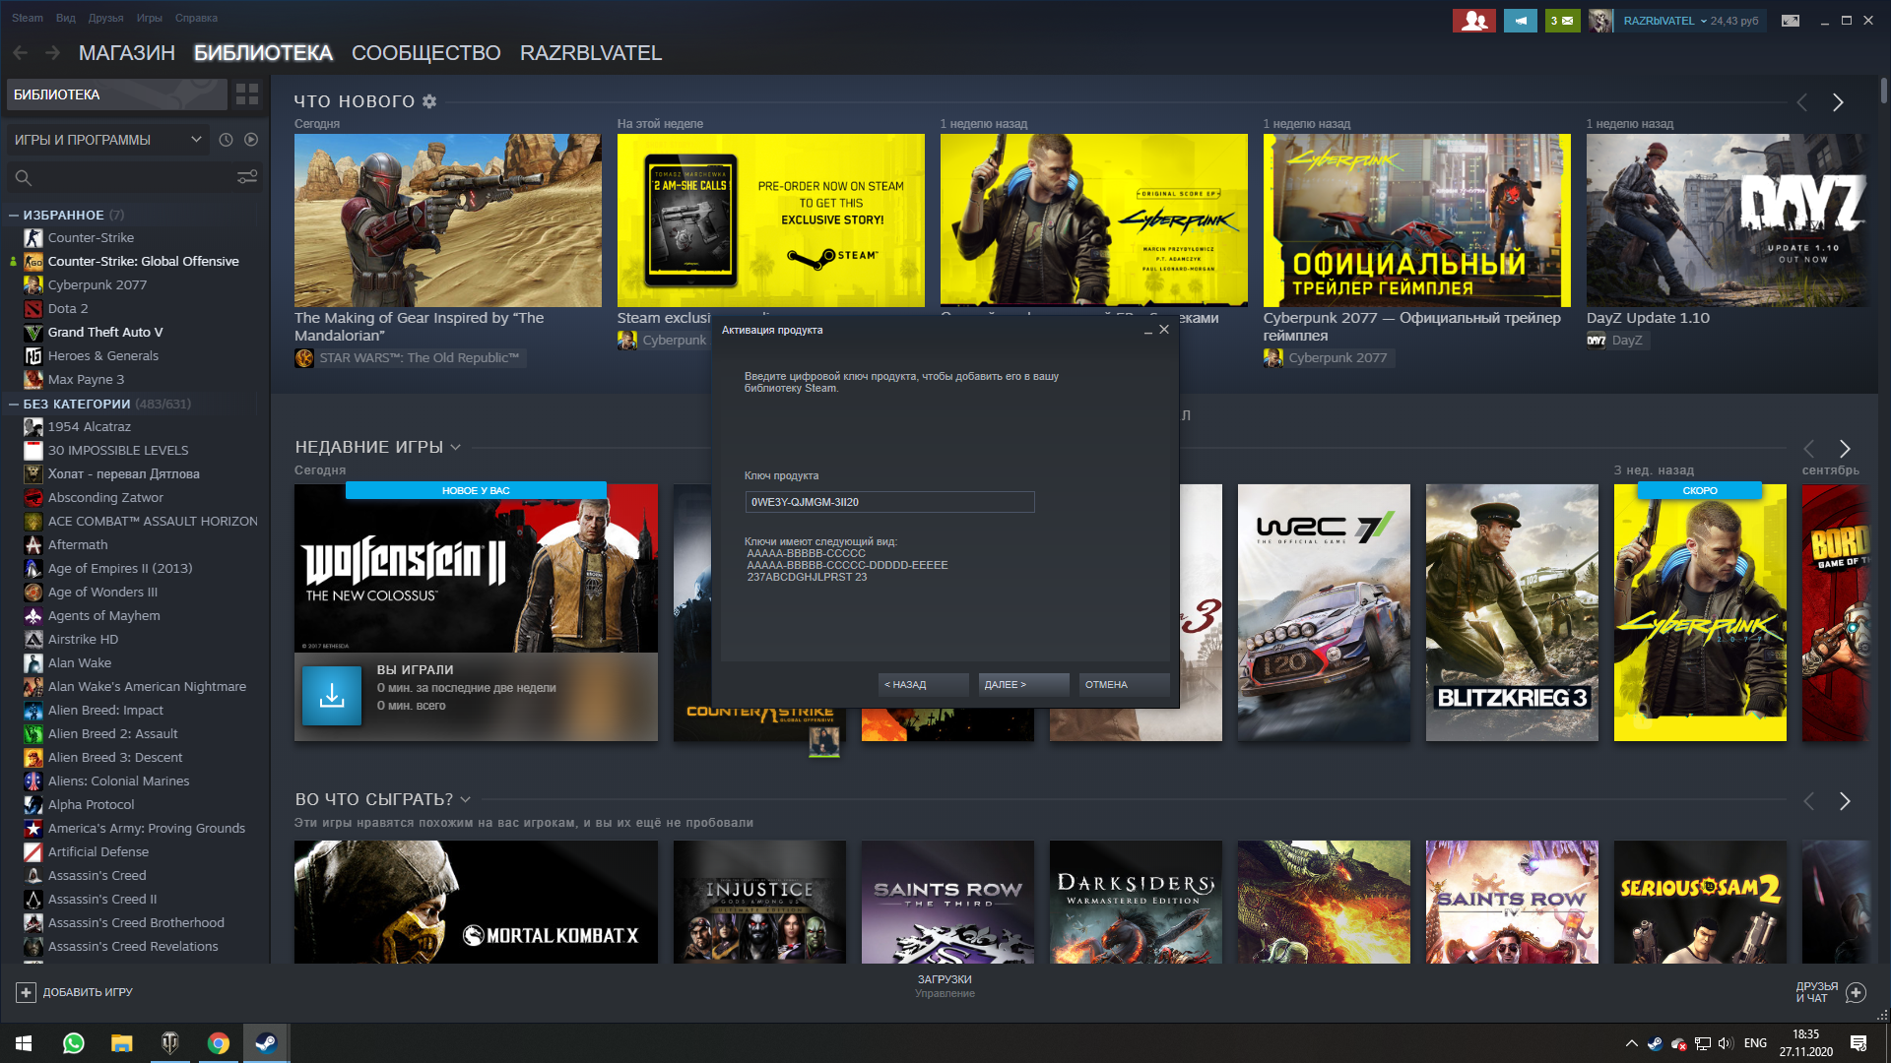Switch to Big Picture mode icon
The width and height of the screenshot is (1891, 1063).
[x=1791, y=21]
